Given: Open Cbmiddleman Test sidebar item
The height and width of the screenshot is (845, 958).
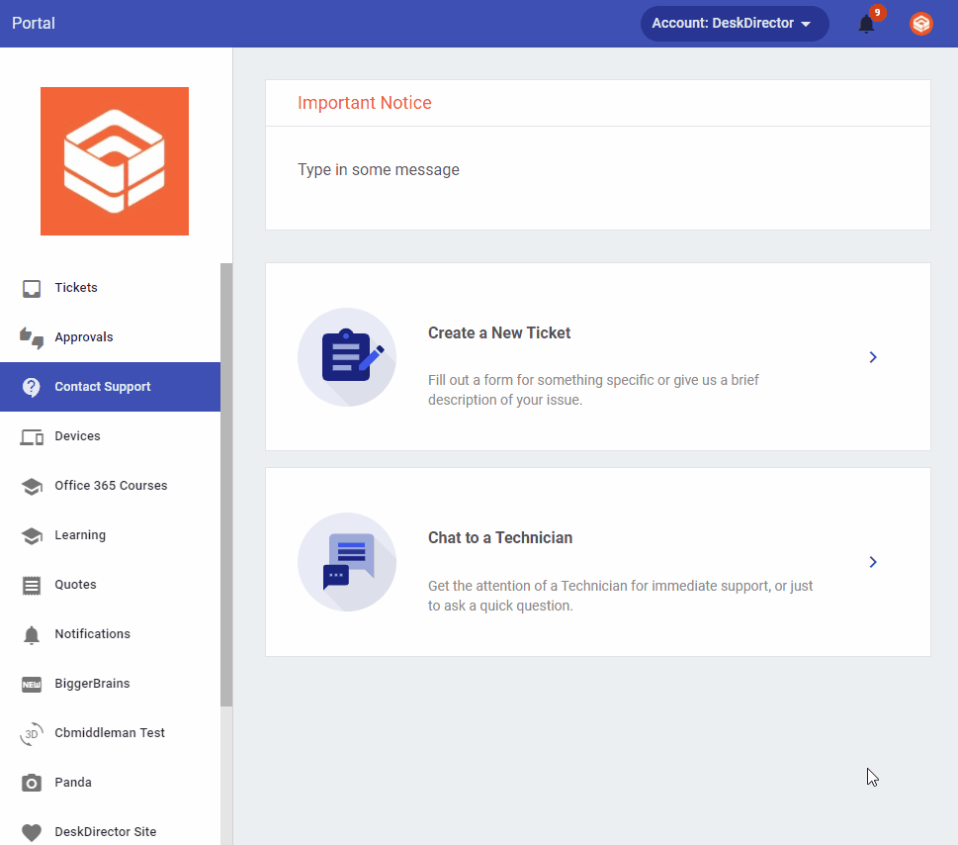Looking at the screenshot, I should tap(110, 734).
